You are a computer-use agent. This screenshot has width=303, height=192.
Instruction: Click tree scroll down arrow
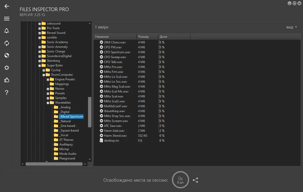(90, 159)
